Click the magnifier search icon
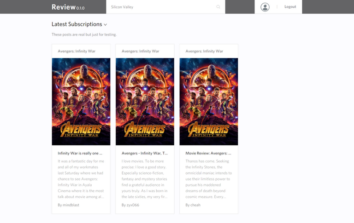Screen dimensions: 354x223 (218, 7)
